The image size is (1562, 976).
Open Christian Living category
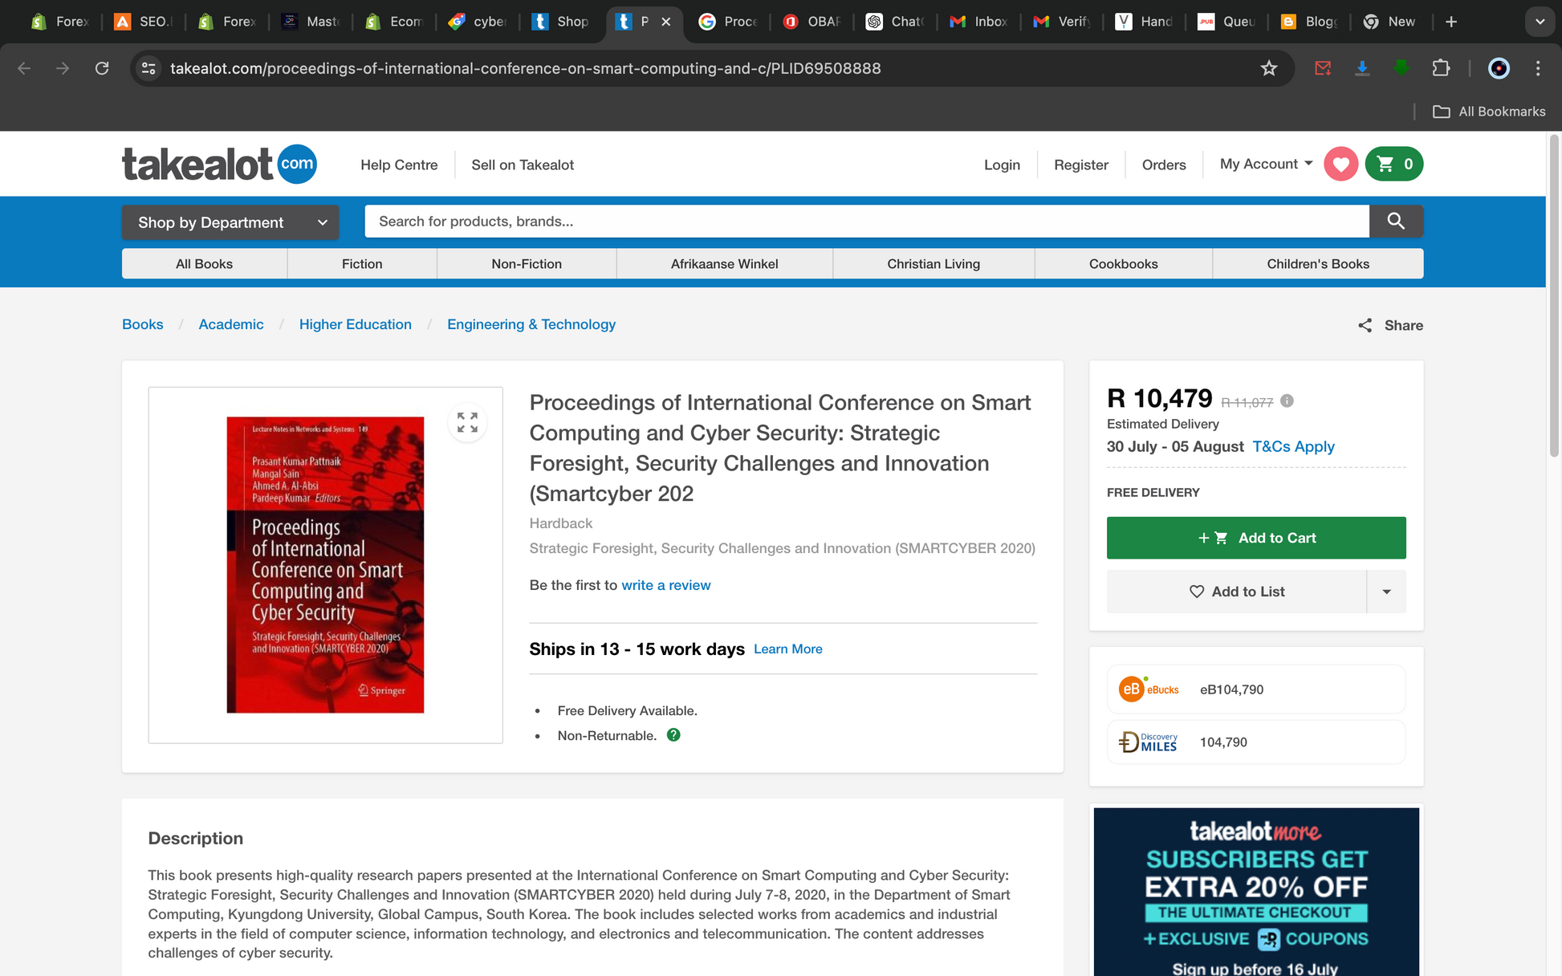(934, 264)
